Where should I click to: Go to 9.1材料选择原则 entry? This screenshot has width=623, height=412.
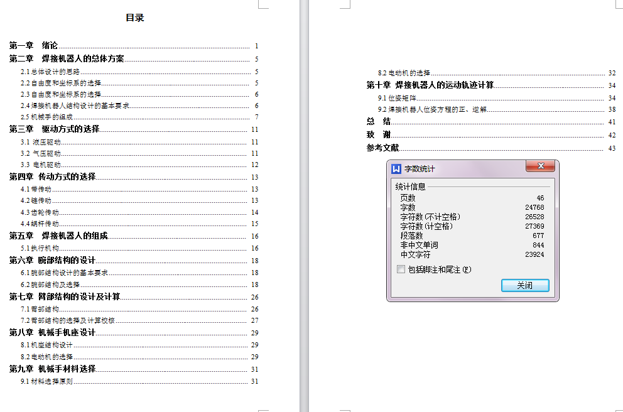[x=139, y=381]
